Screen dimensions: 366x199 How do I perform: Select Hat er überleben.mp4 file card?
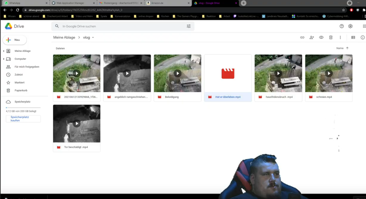(228, 78)
